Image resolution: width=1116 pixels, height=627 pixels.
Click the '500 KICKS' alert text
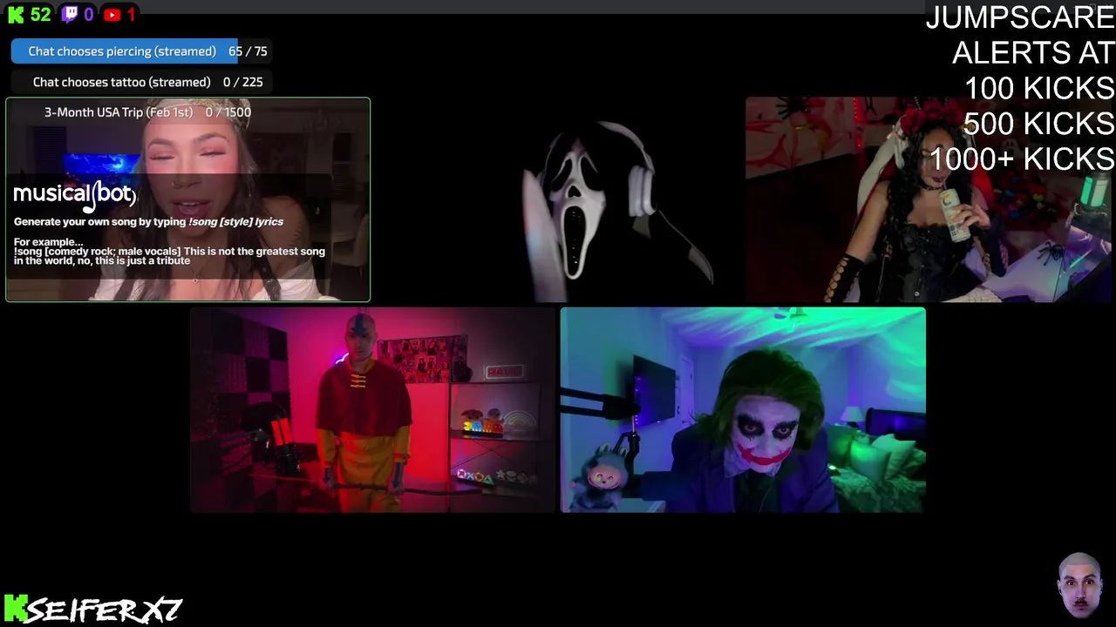(x=1039, y=124)
